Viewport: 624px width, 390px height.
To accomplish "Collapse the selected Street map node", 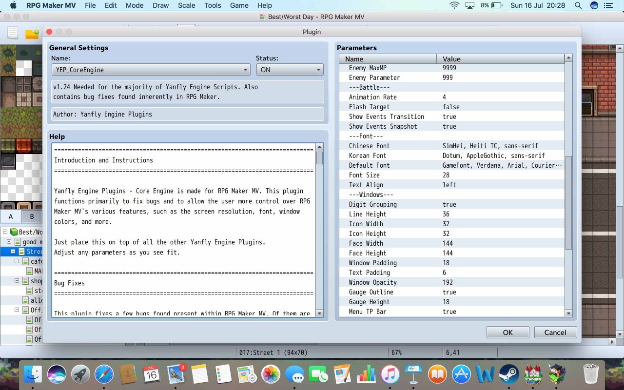I will tap(13, 252).
